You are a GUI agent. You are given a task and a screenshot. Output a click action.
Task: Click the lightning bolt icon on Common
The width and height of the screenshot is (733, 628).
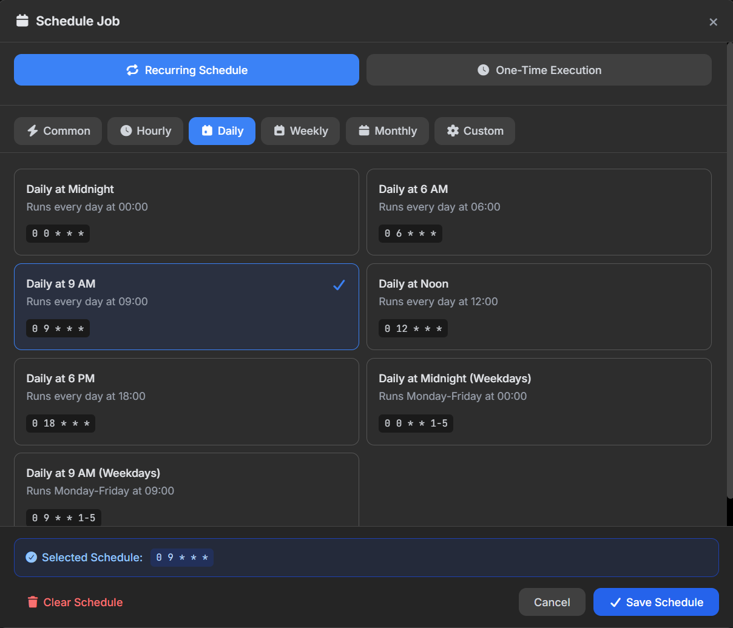(33, 130)
